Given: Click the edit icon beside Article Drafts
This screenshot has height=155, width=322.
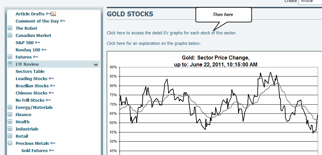Looking at the screenshot, I should click(x=54, y=14).
